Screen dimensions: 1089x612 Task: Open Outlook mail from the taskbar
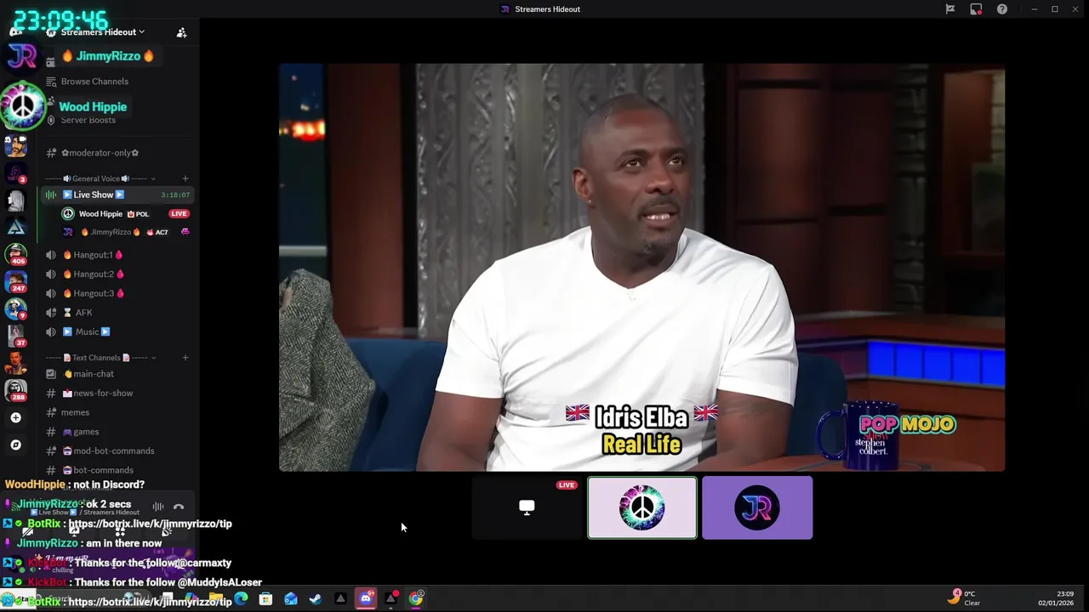click(x=291, y=598)
